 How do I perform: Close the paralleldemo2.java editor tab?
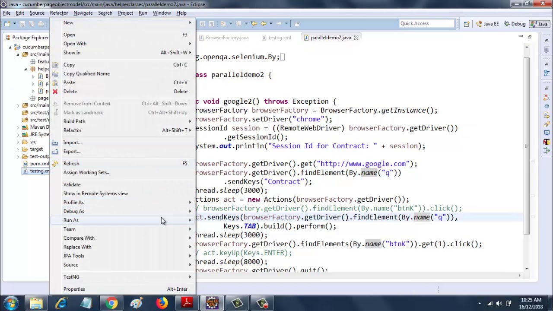356,38
